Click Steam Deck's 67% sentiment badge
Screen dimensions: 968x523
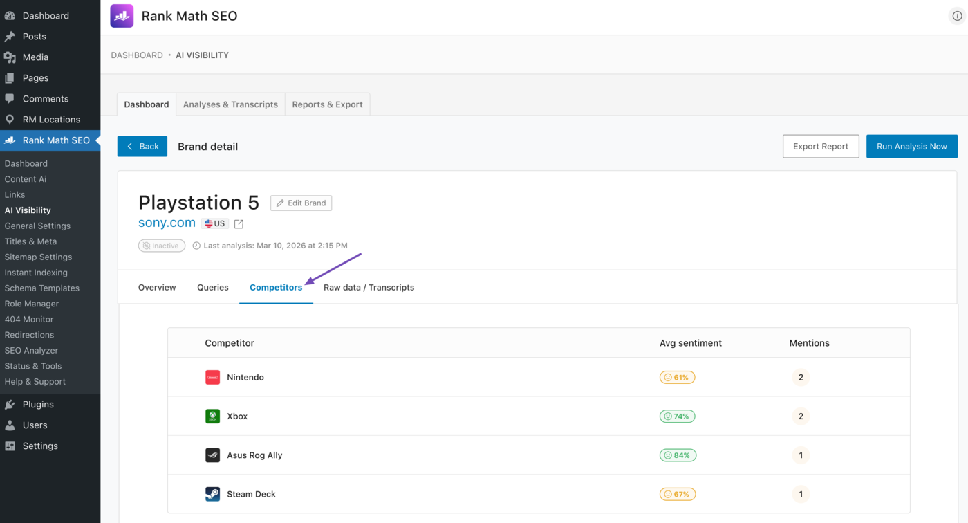(677, 494)
